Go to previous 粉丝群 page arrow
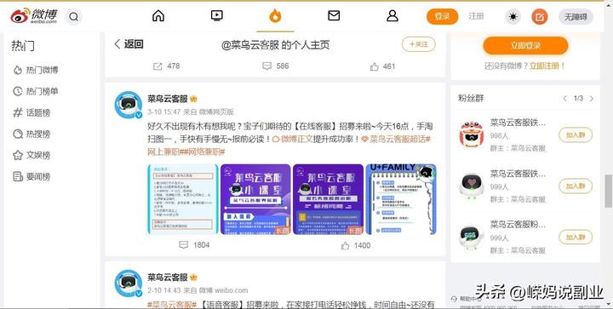 tap(564, 99)
